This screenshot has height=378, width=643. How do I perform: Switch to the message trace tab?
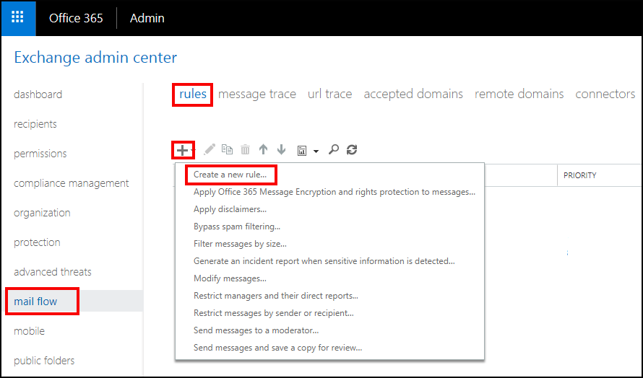256,94
